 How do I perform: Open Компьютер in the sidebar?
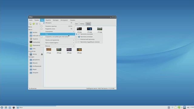click(x=35, y=42)
